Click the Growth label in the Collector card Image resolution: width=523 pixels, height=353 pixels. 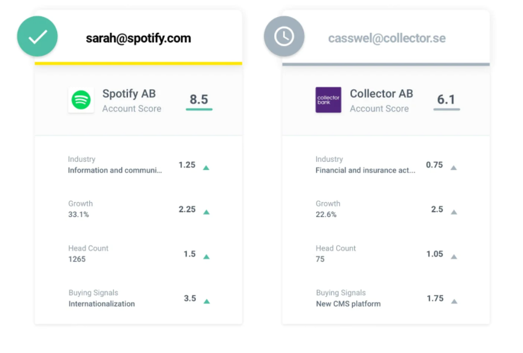(x=328, y=204)
